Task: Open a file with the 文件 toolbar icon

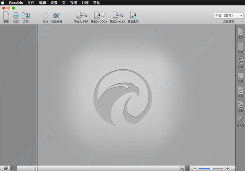Action: [x=26, y=16]
